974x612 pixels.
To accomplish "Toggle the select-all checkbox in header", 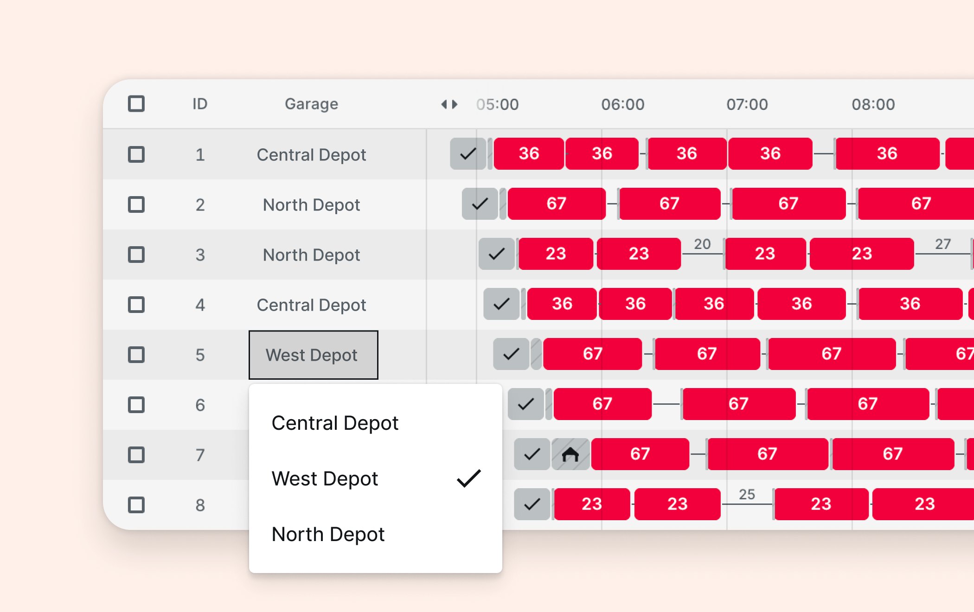I will 136,104.
